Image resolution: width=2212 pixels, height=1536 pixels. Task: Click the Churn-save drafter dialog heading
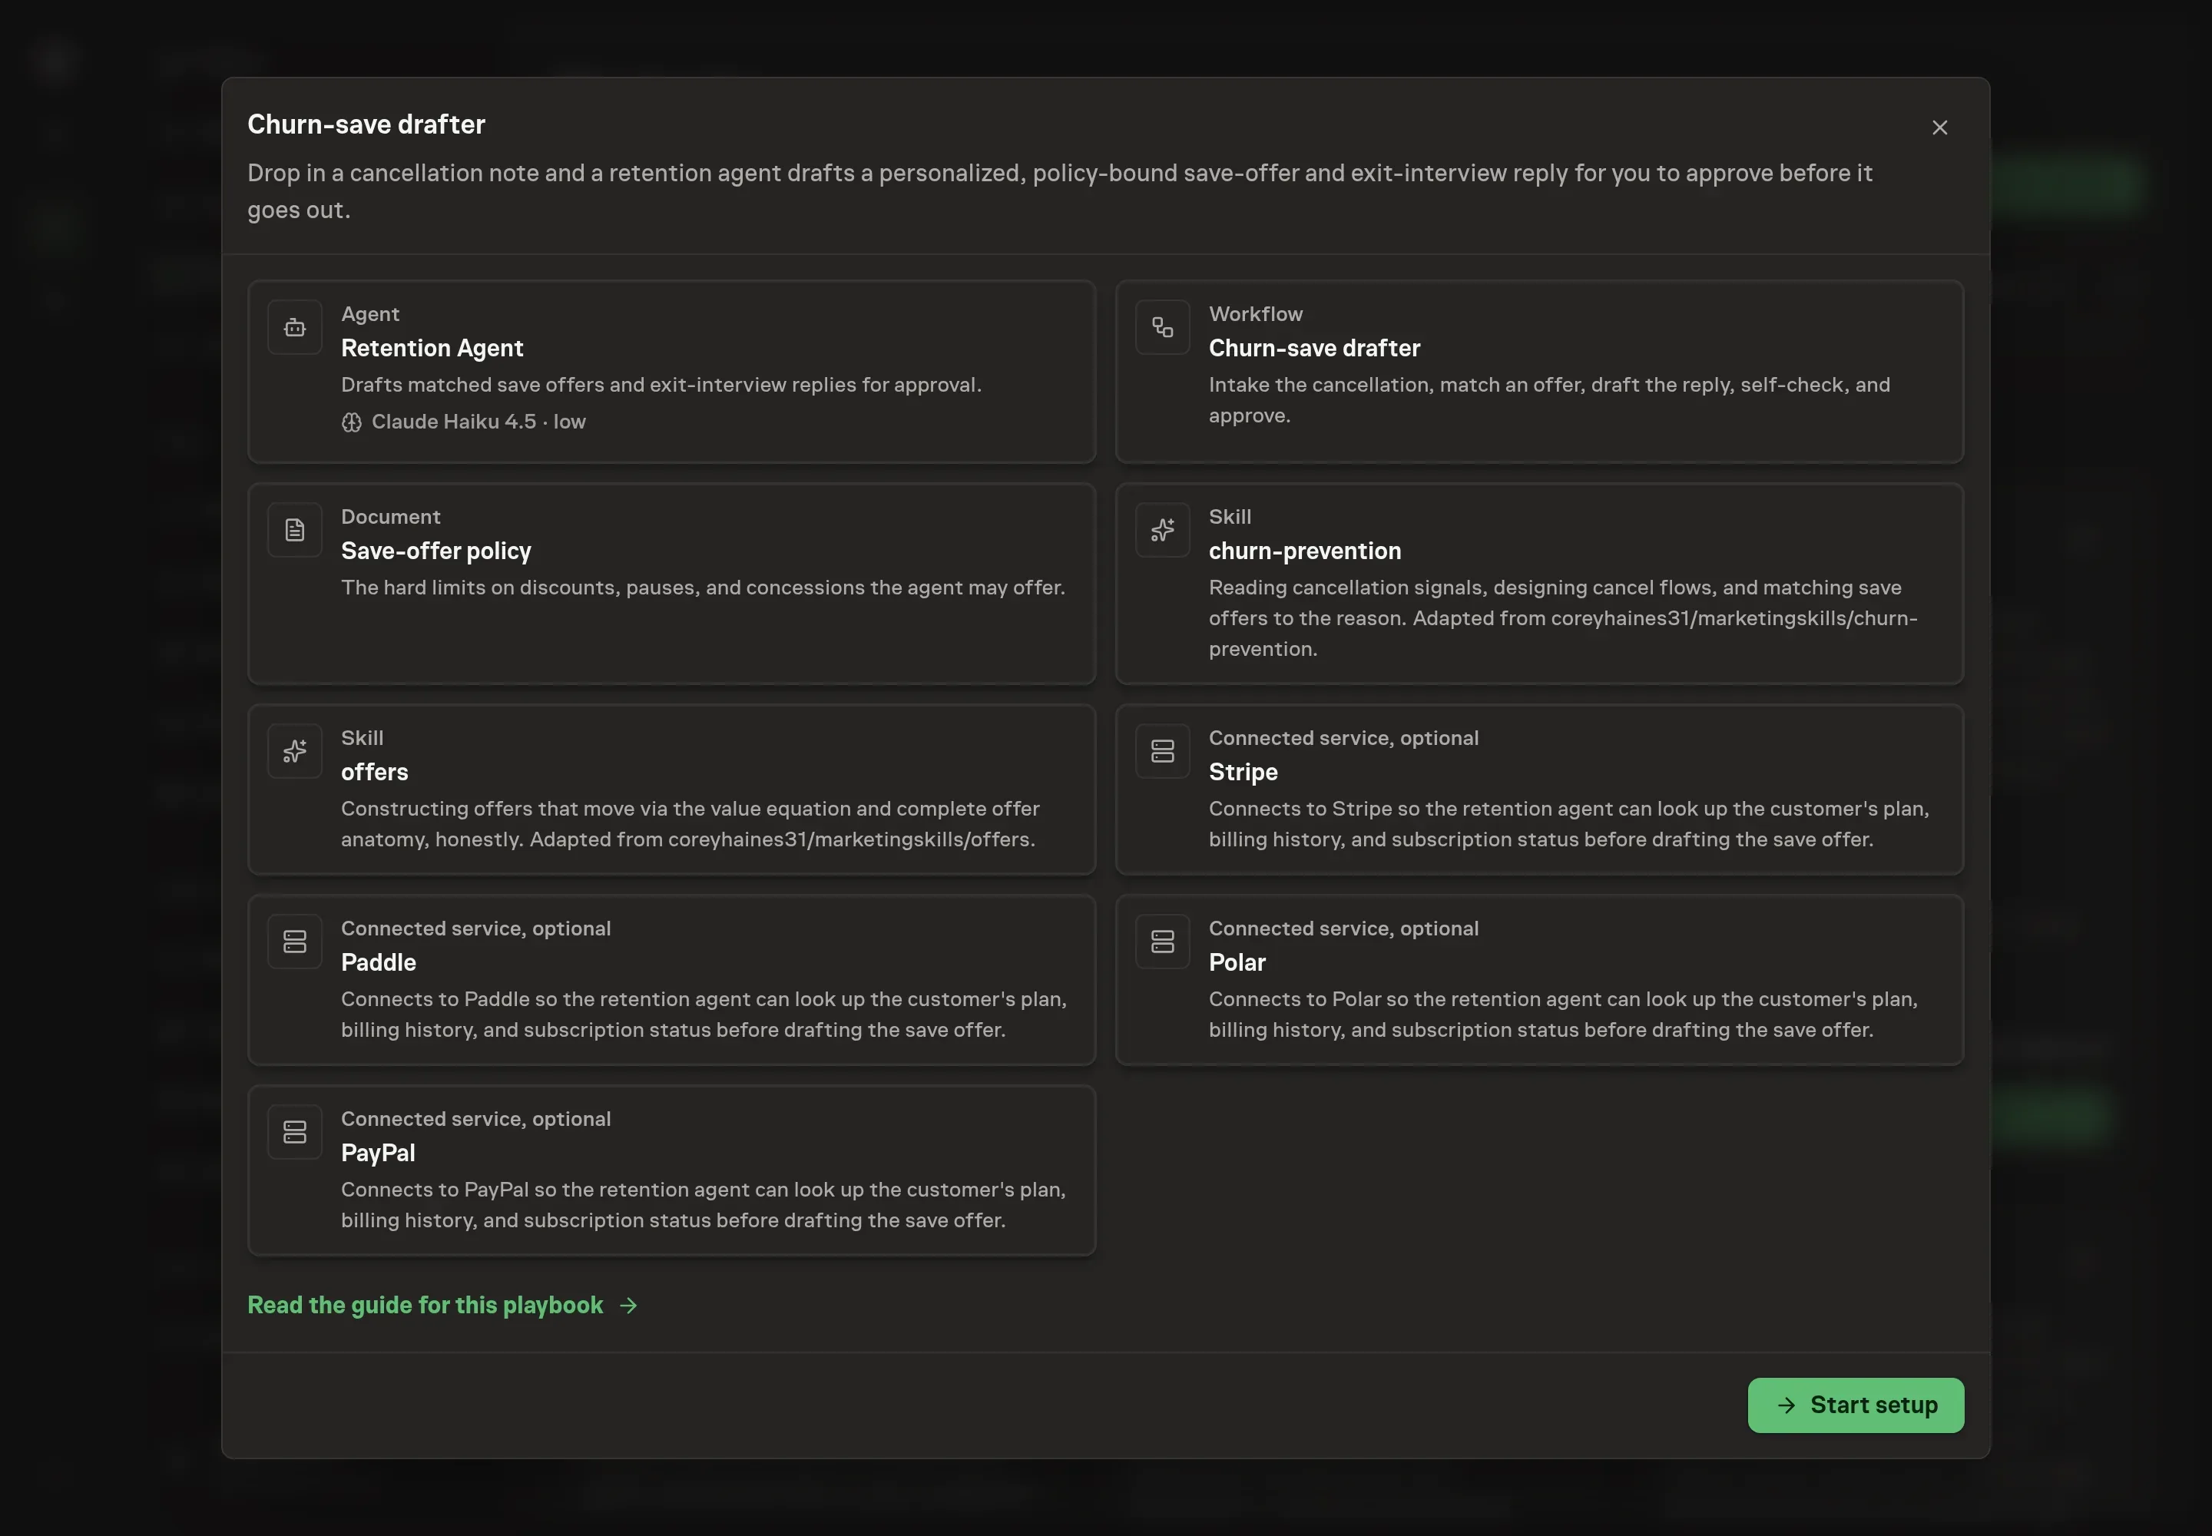(366, 125)
